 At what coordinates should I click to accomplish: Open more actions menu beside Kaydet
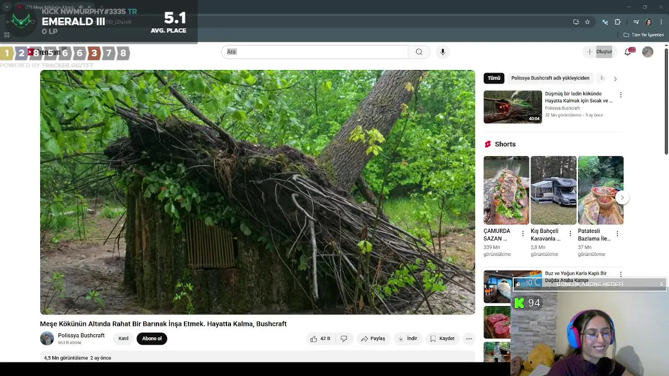click(469, 338)
